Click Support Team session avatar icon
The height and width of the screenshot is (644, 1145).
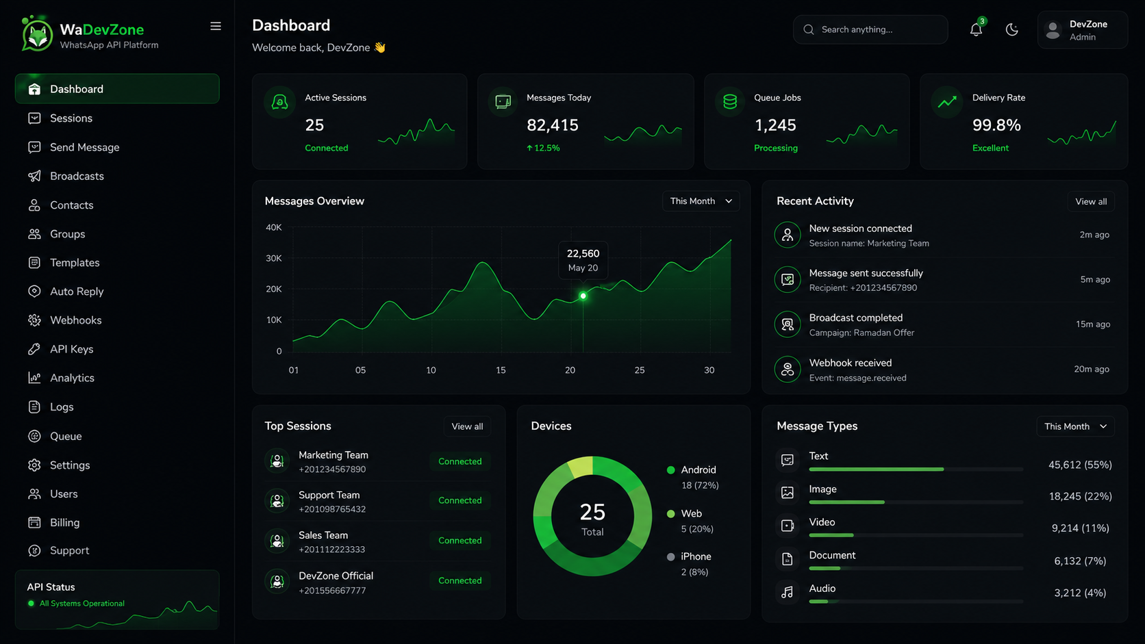coord(277,501)
